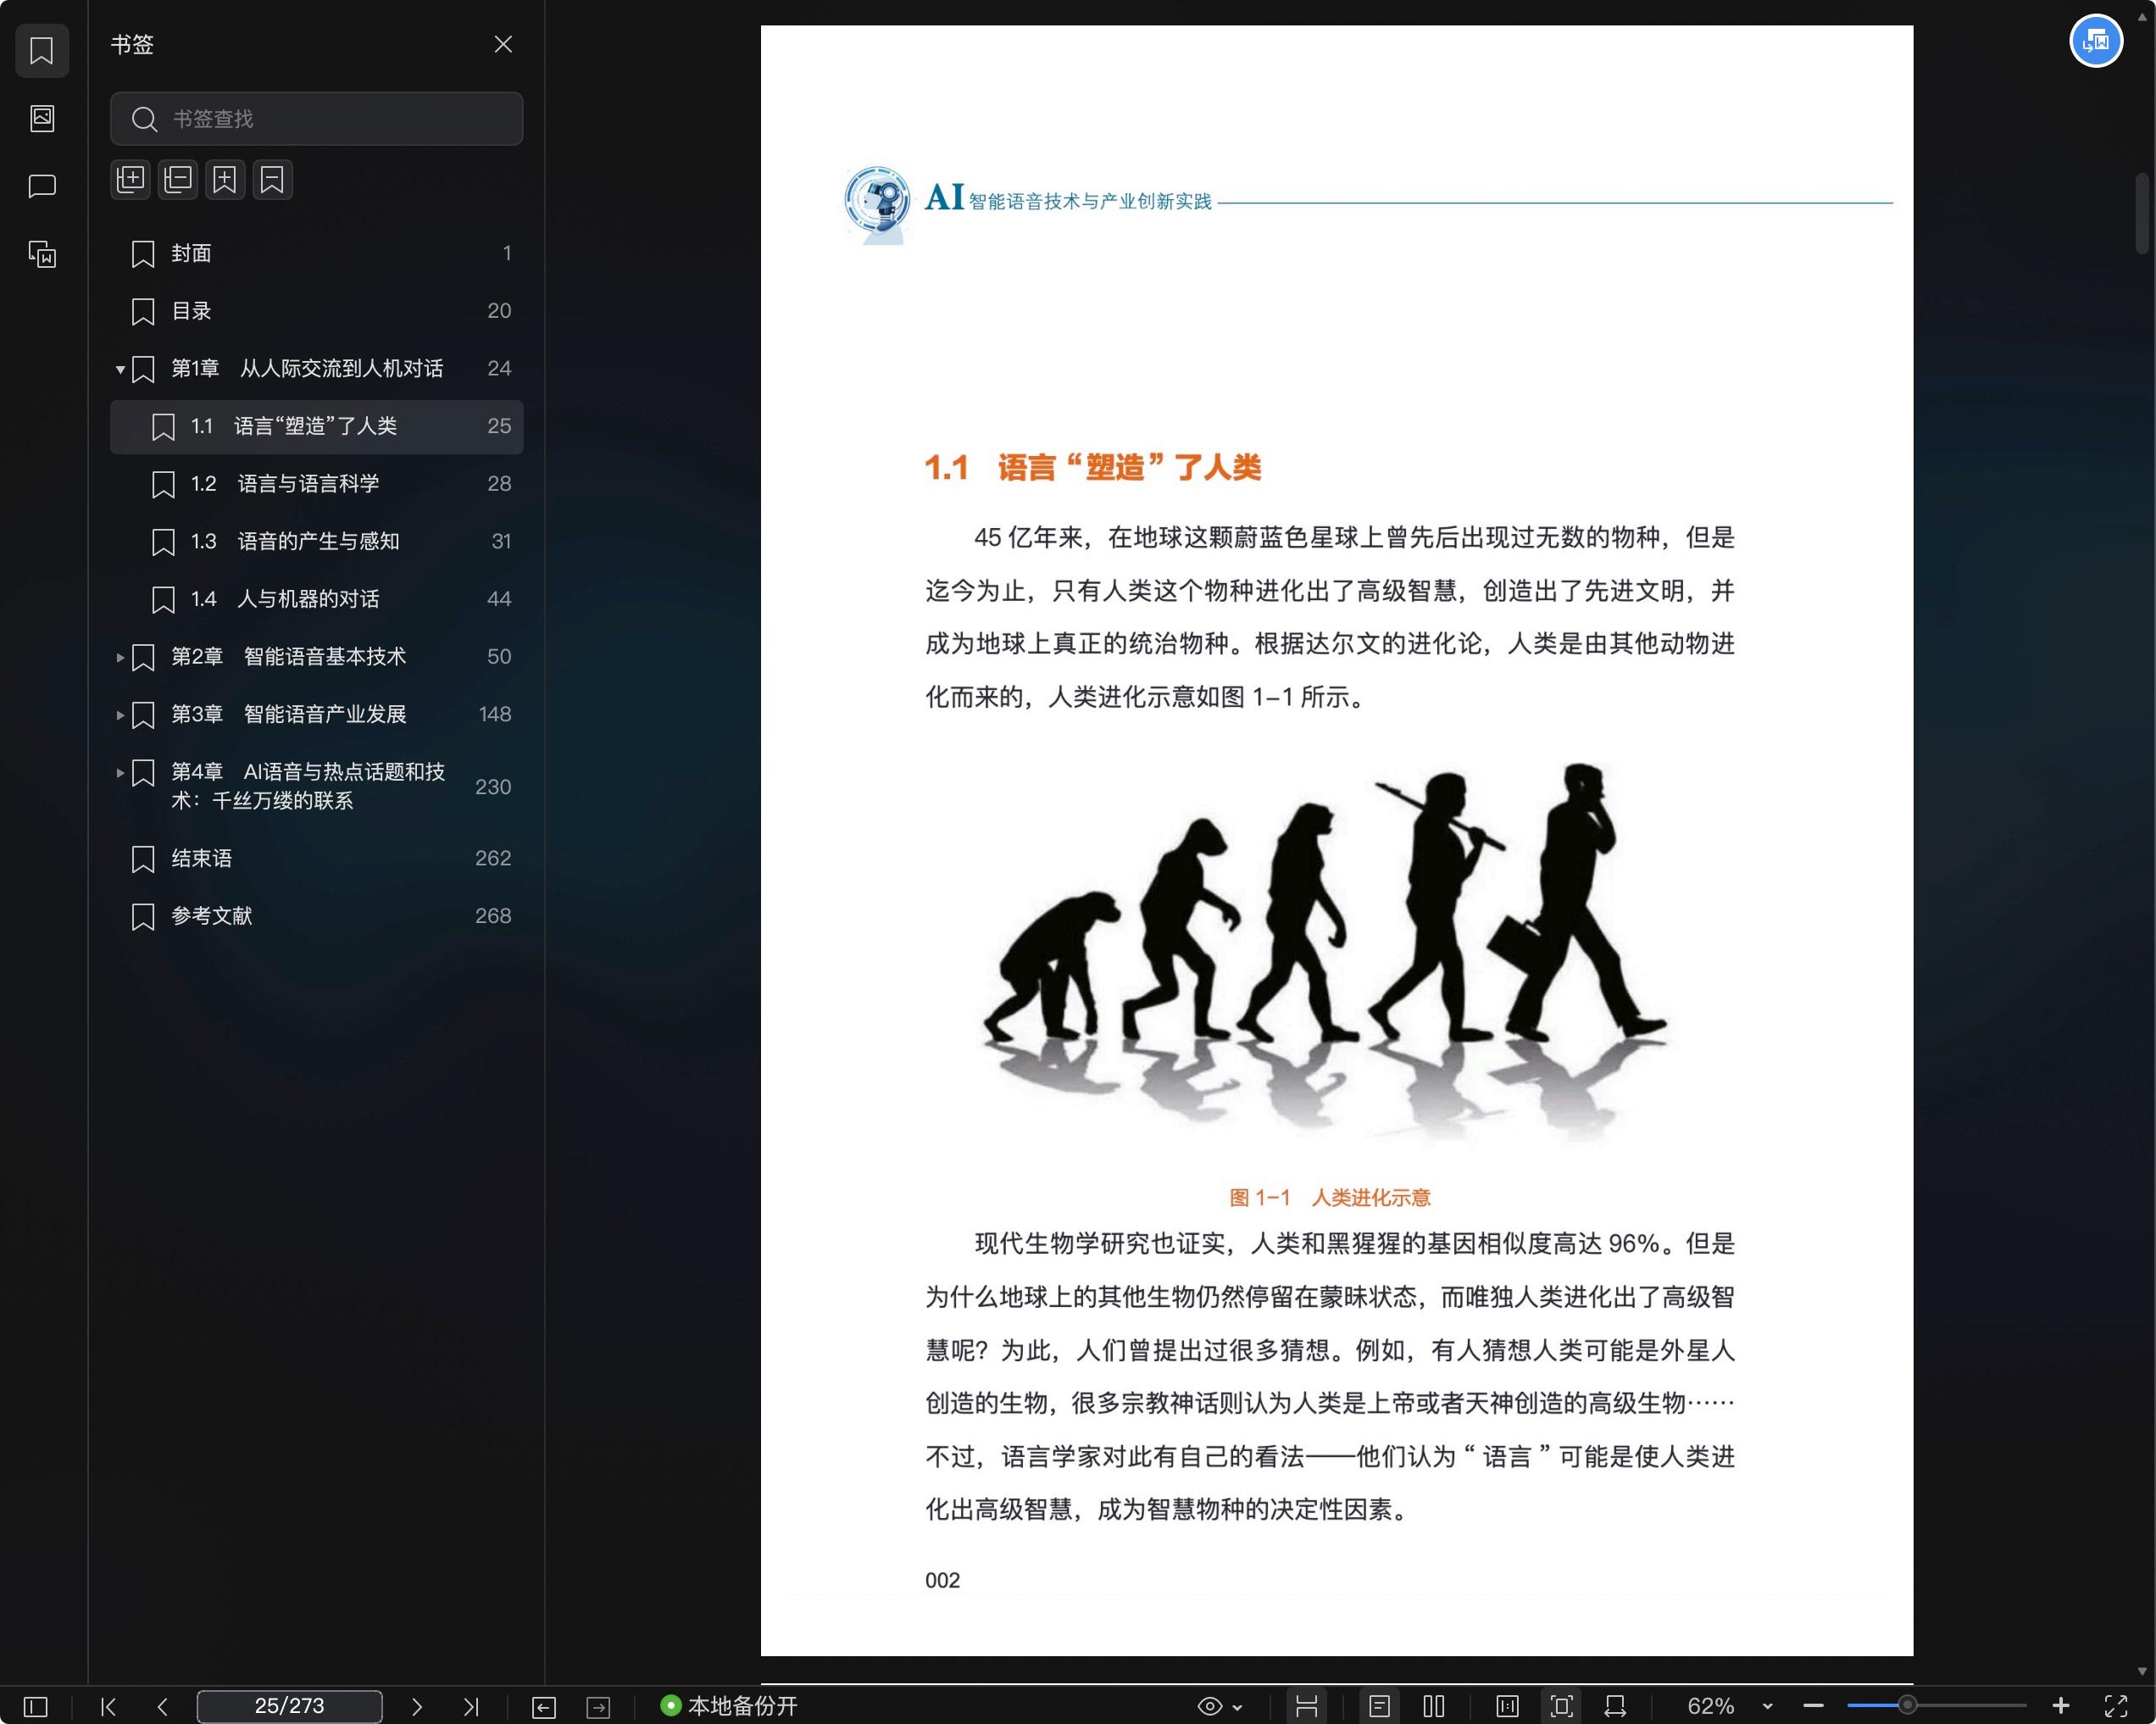This screenshot has width=2156, height=1724.
Task: Jump to the 结束语 bookmark
Action: point(316,858)
